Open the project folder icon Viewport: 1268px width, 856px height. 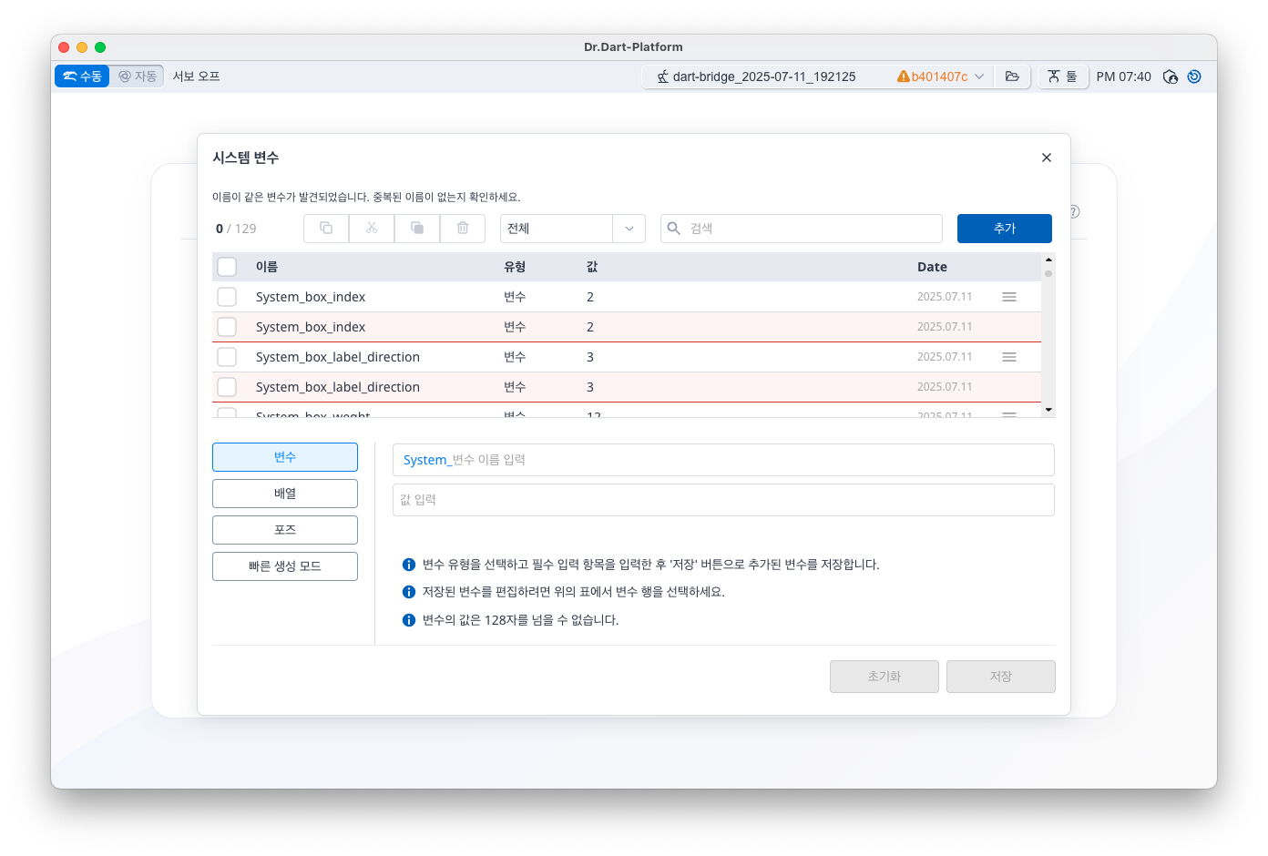pyautogui.click(x=1012, y=76)
